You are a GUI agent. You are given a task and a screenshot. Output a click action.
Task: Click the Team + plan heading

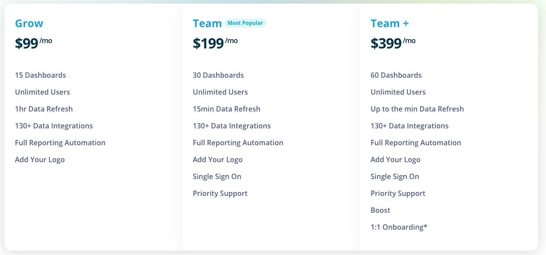(389, 24)
